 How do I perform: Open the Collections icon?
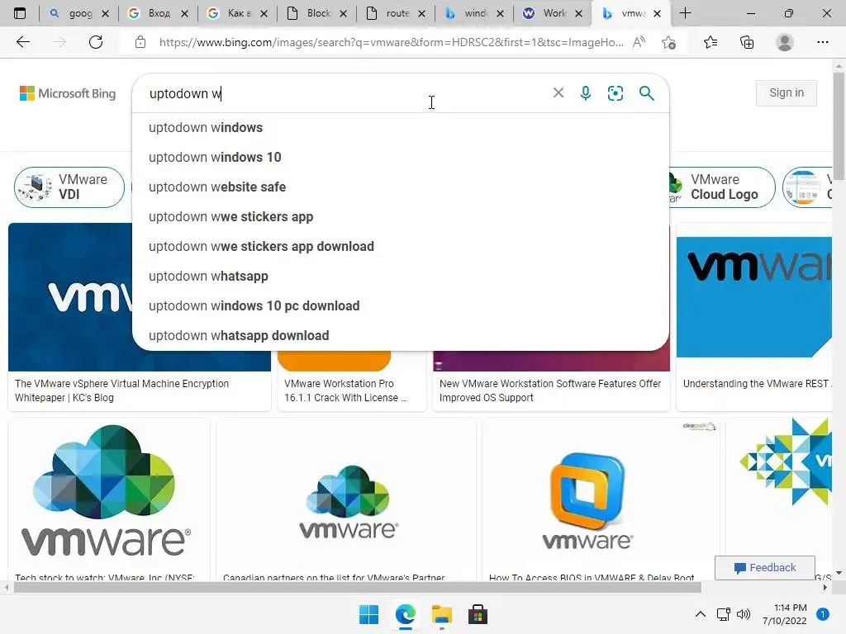coord(747,42)
